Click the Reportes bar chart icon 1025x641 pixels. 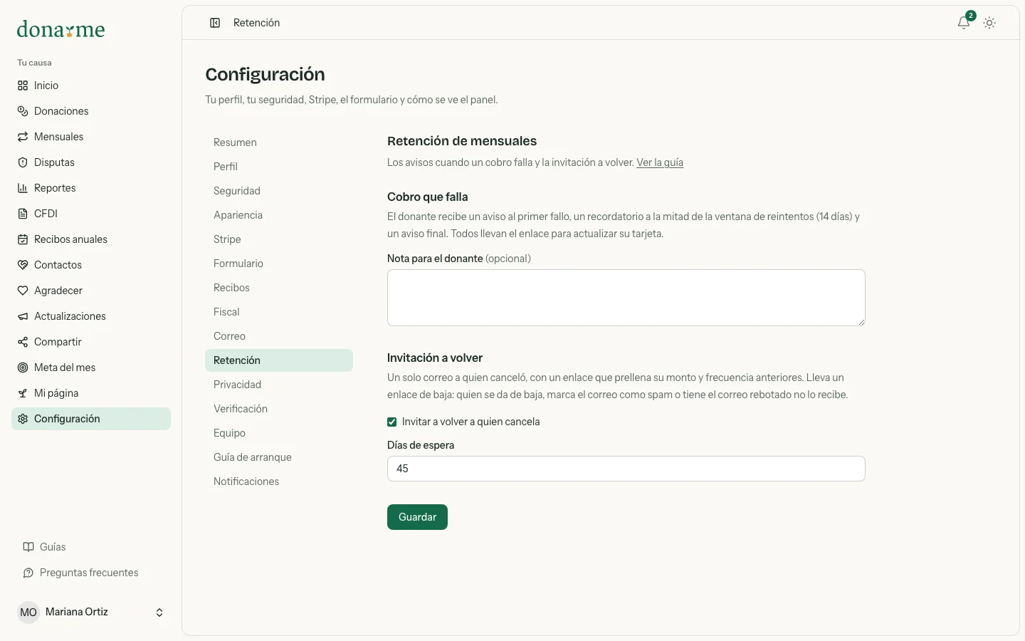(23, 188)
